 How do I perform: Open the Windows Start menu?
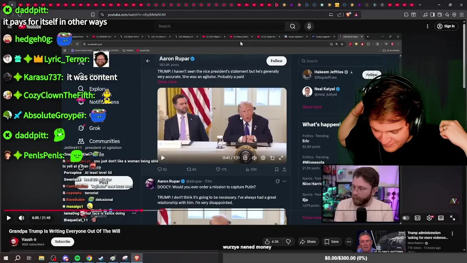coord(5,258)
